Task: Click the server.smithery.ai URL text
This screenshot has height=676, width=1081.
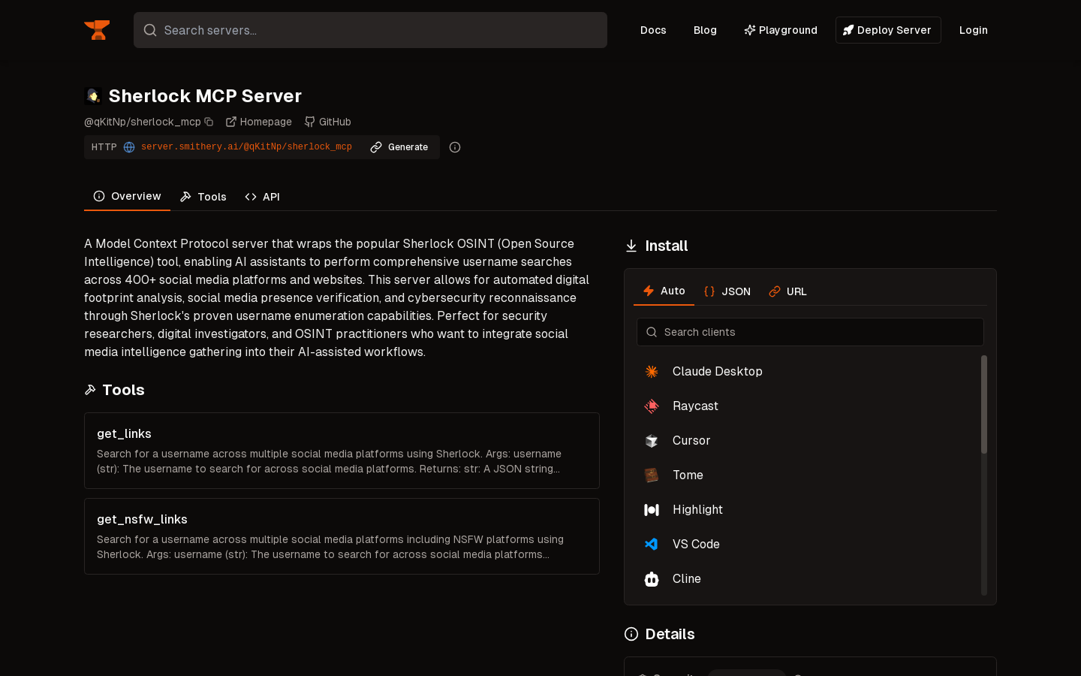Action: point(246,147)
